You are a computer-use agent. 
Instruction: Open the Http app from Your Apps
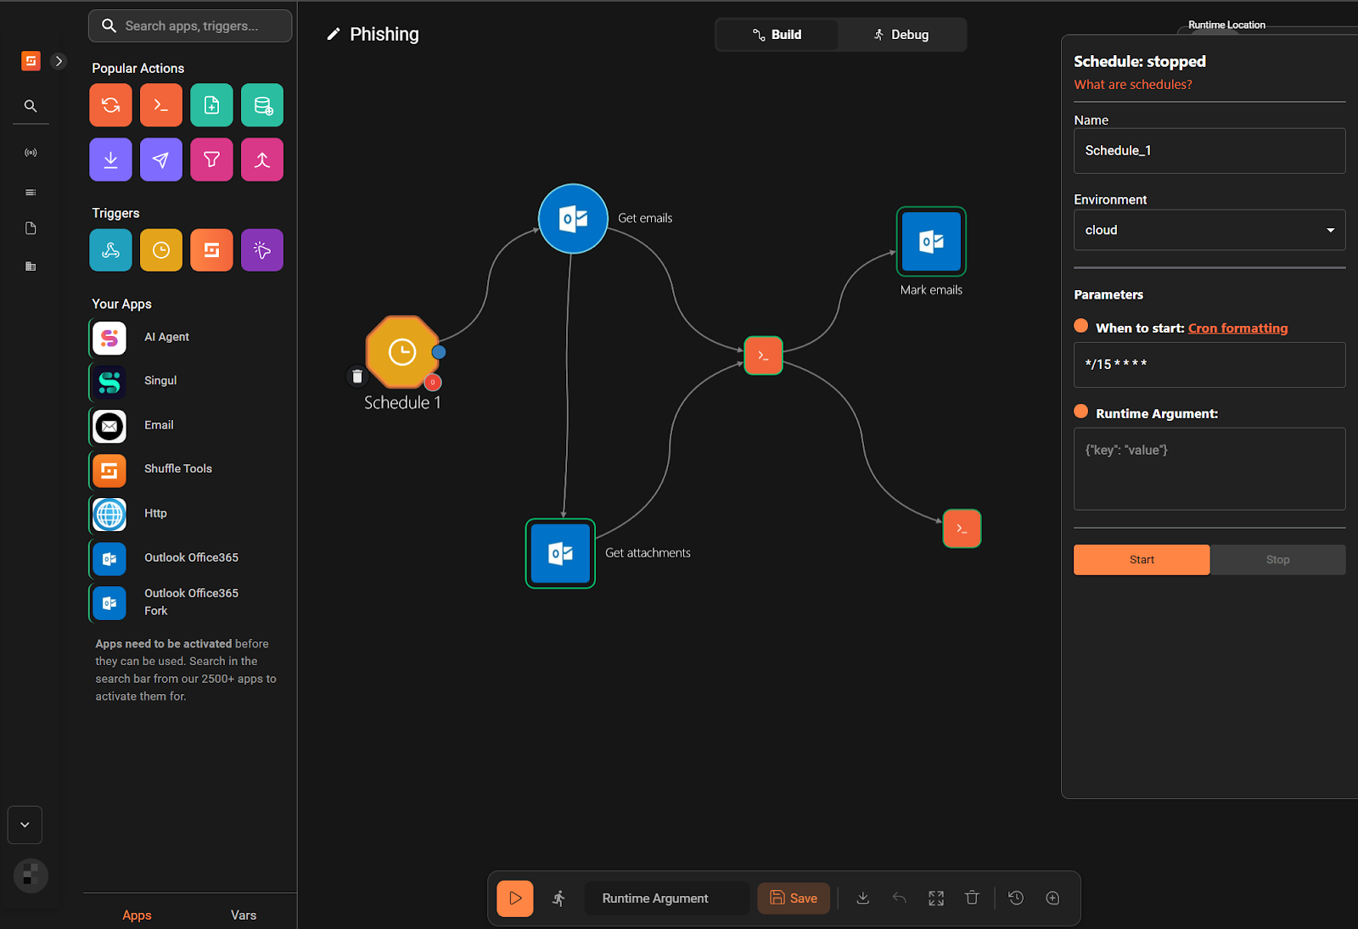click(109, 513)
